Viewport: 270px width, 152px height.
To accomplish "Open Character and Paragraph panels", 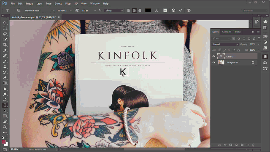I will click(x=165, y=11).
